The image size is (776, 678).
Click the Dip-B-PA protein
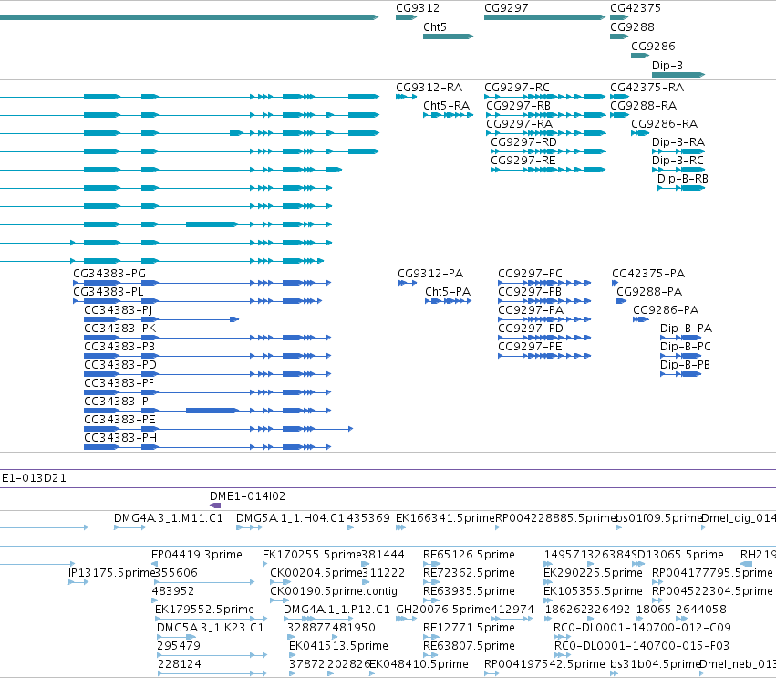(x=686, y=329)
